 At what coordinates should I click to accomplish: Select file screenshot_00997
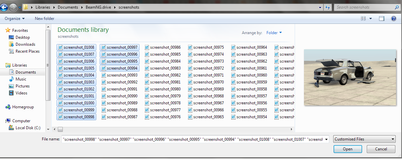point(120,47)
